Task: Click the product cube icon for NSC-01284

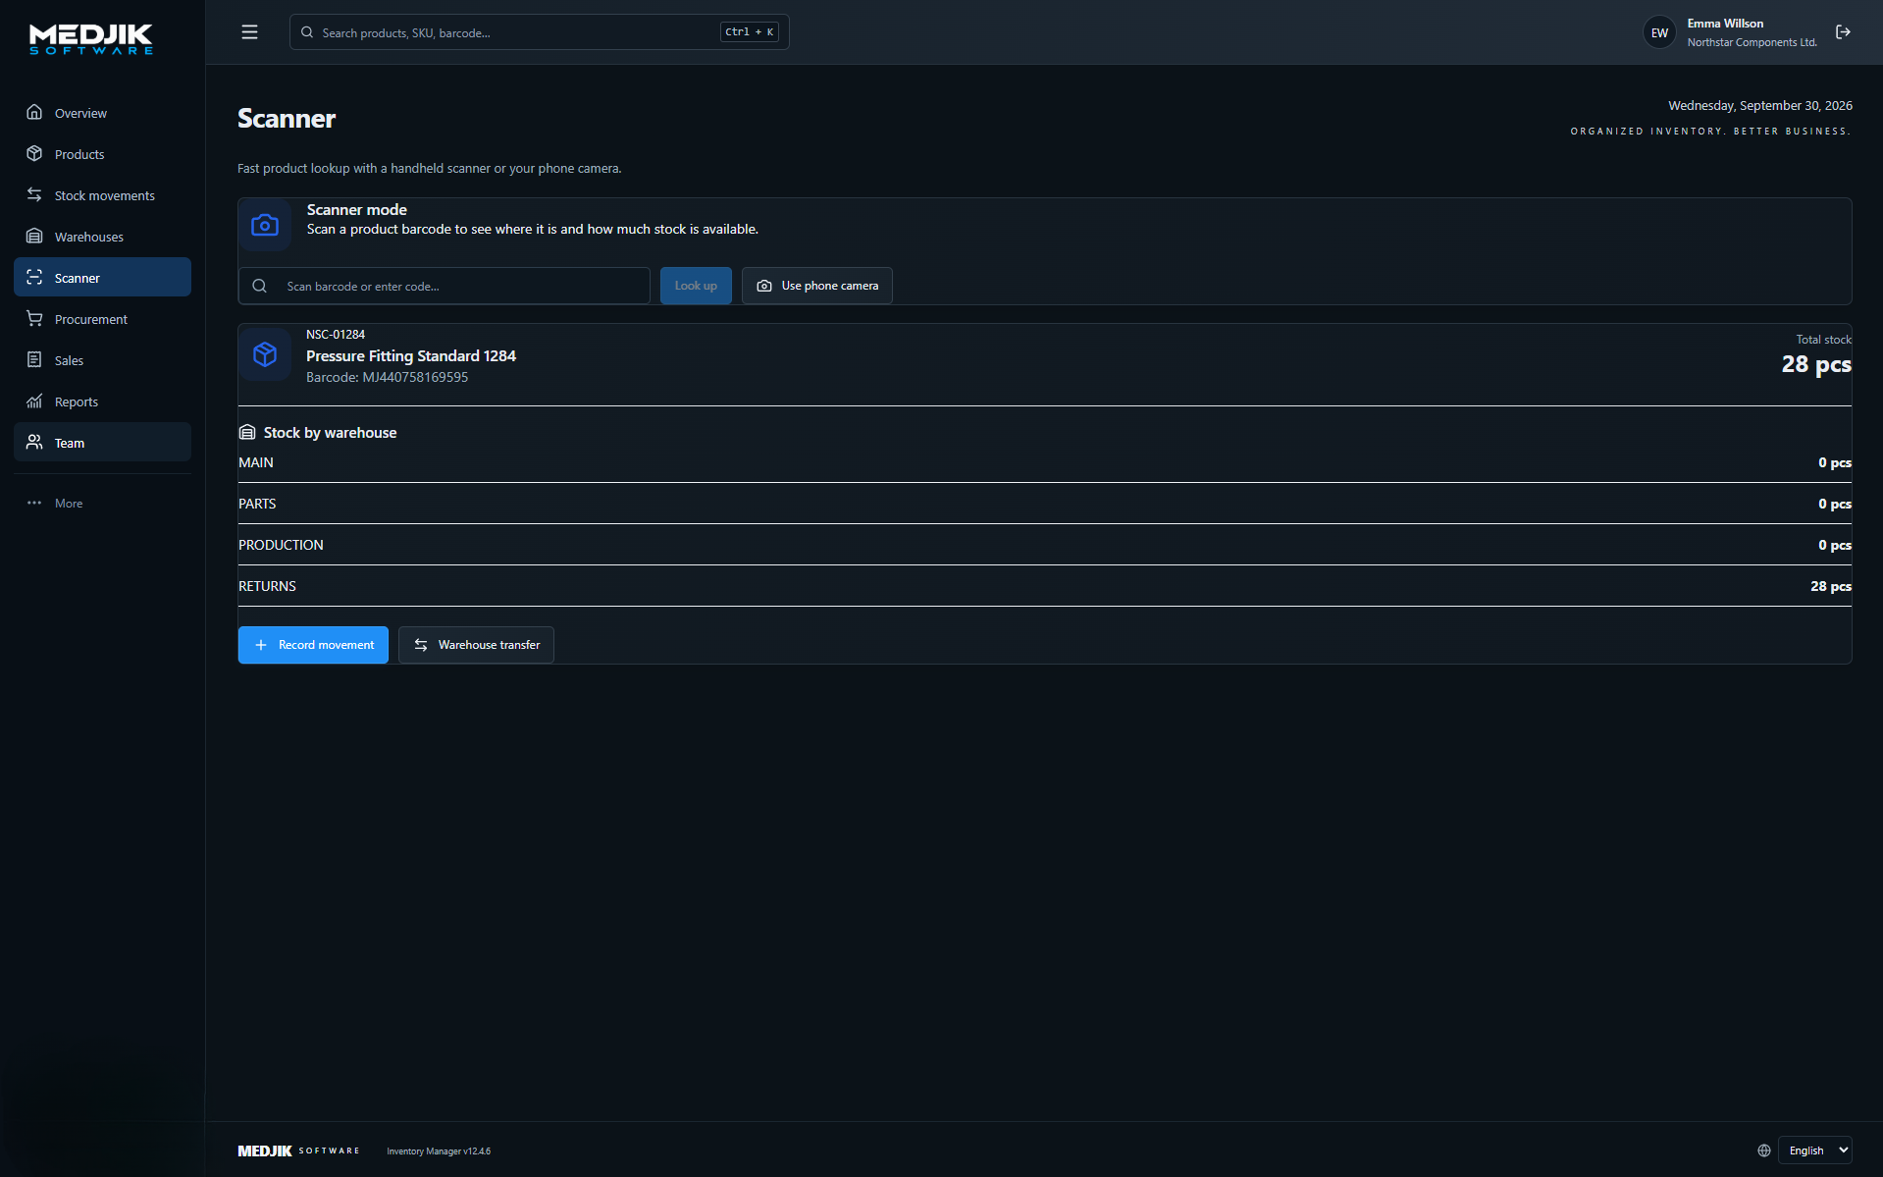Action: tap(265, 354)
